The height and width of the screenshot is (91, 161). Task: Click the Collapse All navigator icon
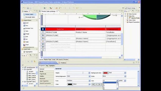coord(32,61)
